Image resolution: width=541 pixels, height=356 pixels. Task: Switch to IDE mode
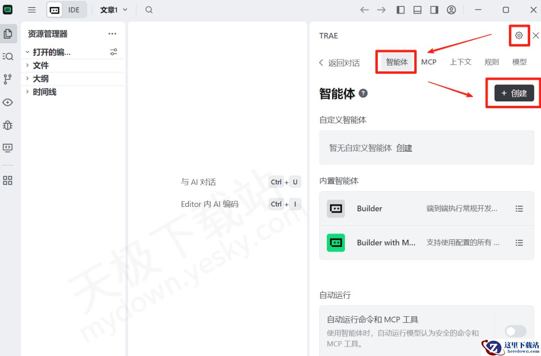pos(74,9)
